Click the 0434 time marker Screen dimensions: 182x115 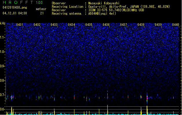71,25
